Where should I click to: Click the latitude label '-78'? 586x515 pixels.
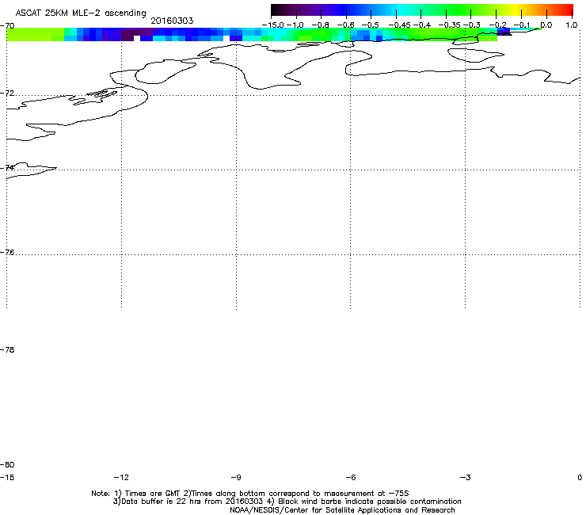(x=7, y=350)
